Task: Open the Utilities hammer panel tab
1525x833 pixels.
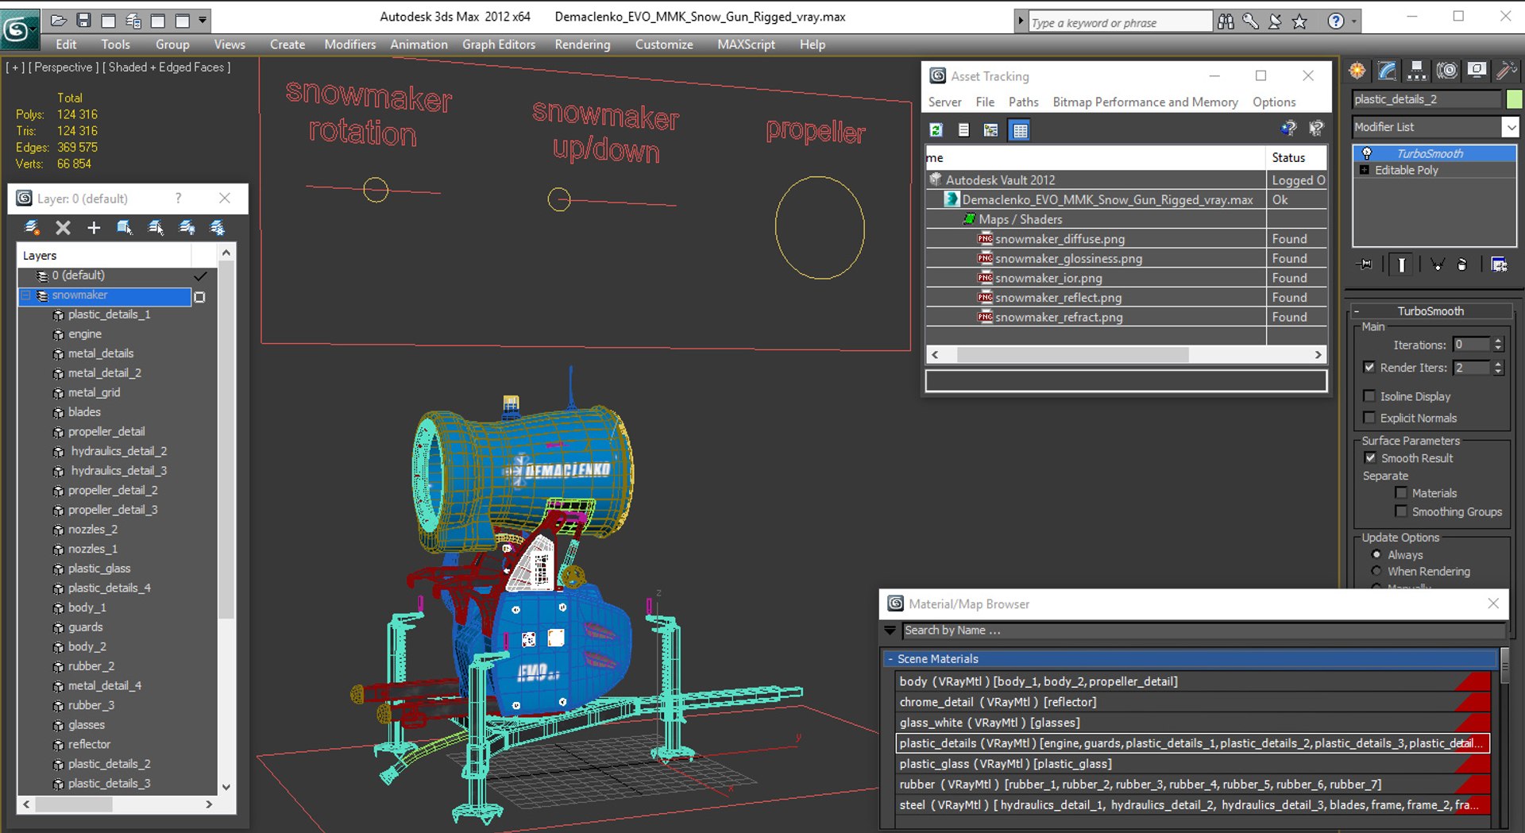Action: pyautogui.click(x=1506, y=71)
